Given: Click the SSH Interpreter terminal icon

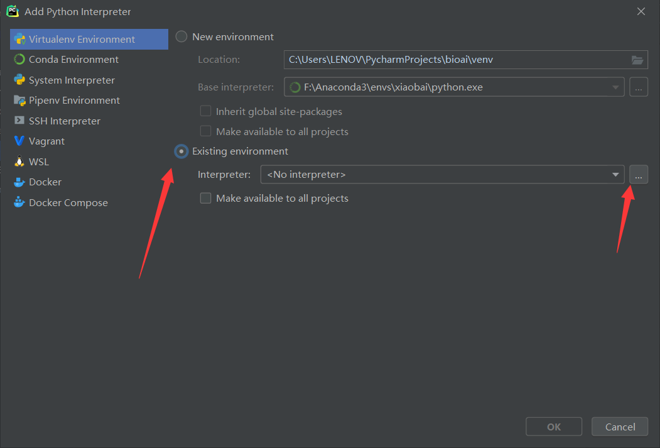Looking at the screenshot, I should [19, 121].
